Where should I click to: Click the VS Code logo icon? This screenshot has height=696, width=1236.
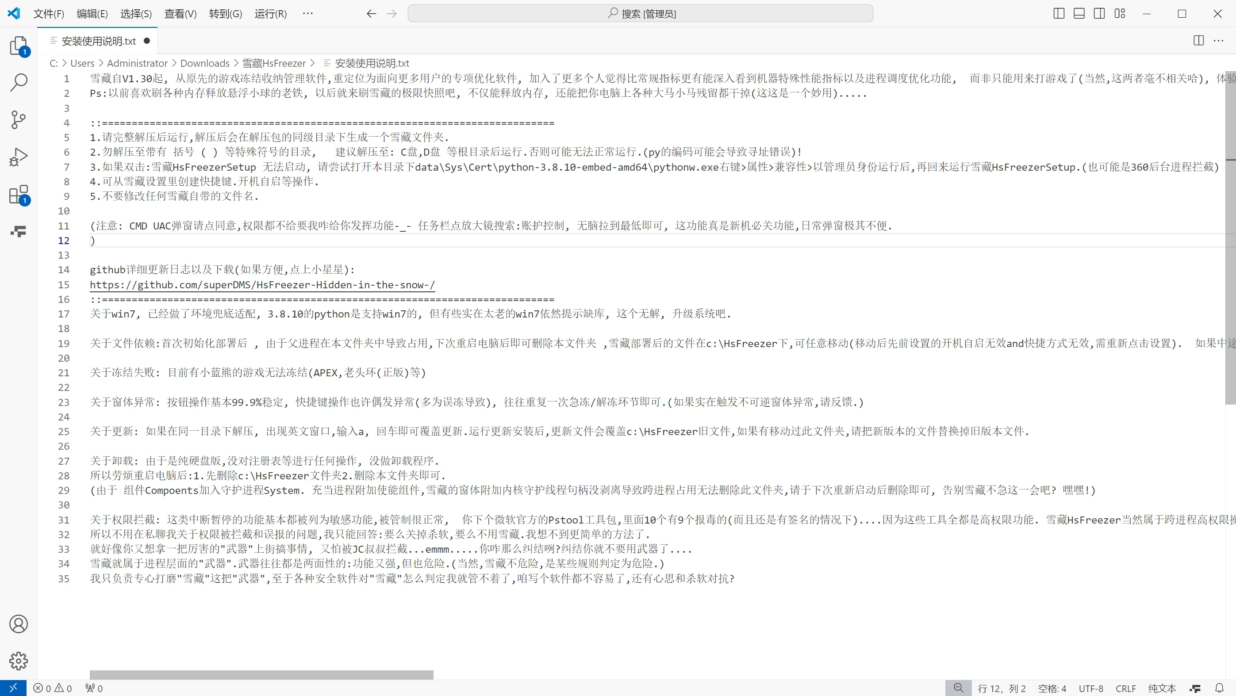(14, 13)
